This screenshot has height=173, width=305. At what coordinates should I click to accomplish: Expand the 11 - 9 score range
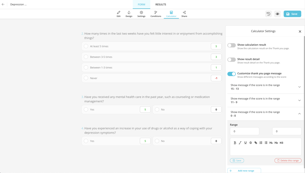click(x=299, y=100)
